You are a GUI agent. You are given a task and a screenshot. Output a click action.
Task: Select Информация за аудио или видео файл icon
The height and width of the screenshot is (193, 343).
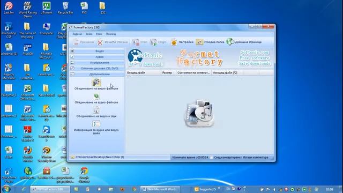point(96,124)
